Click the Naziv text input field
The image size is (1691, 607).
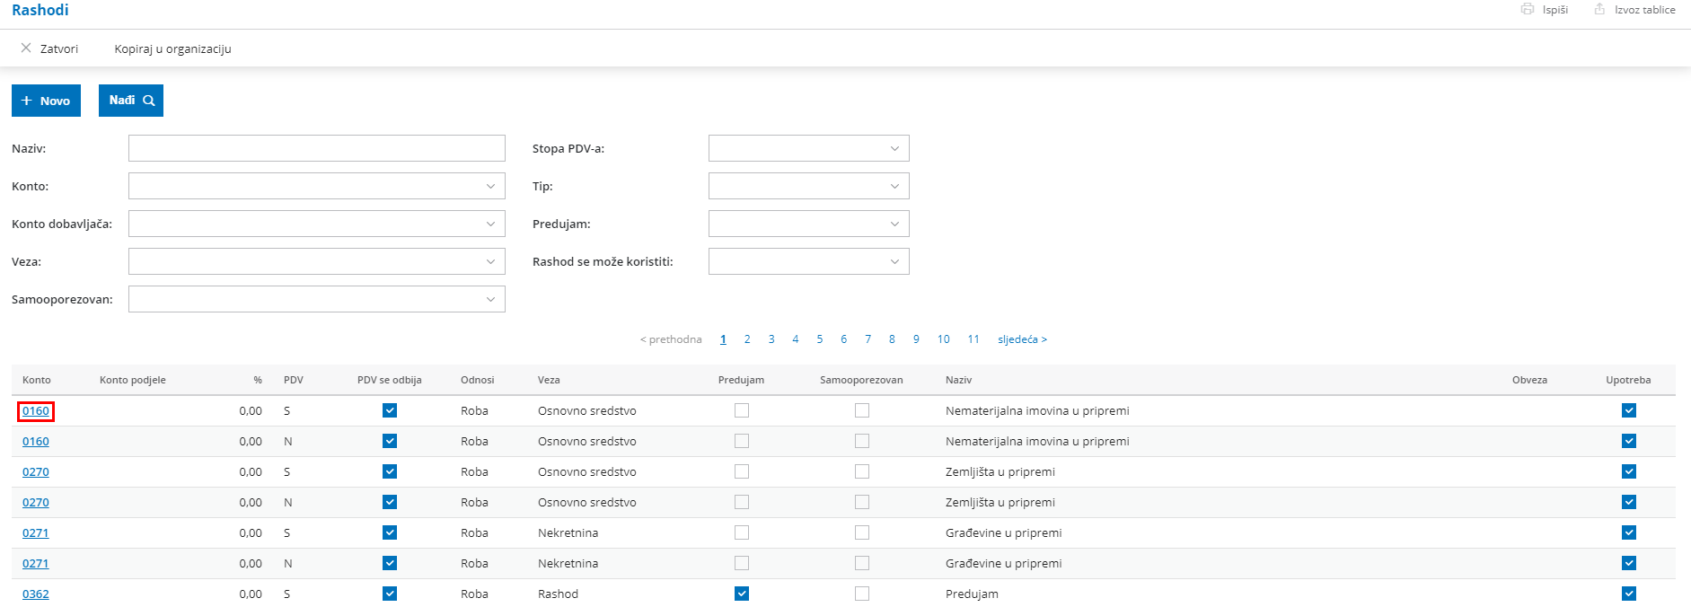pyautogui.click(x=316, y=148)
